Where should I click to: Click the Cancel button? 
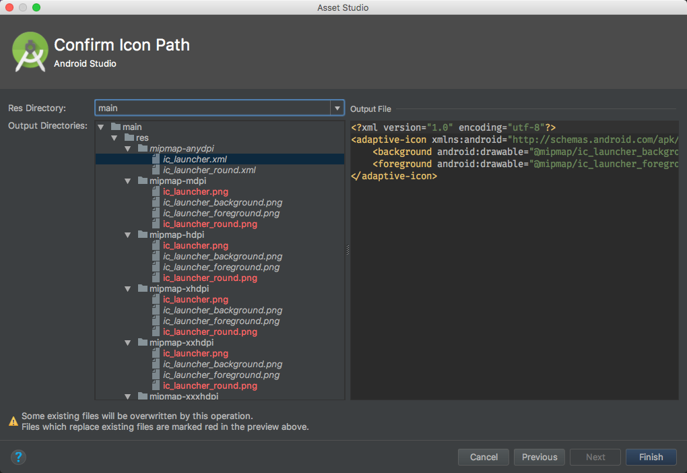pos(484,458)
